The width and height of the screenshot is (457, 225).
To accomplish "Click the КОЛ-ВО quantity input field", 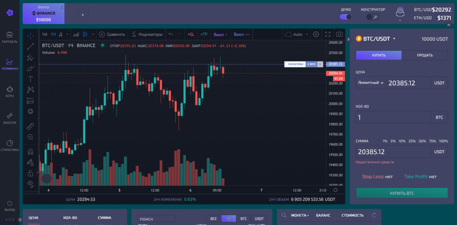I will click(393, 117).
